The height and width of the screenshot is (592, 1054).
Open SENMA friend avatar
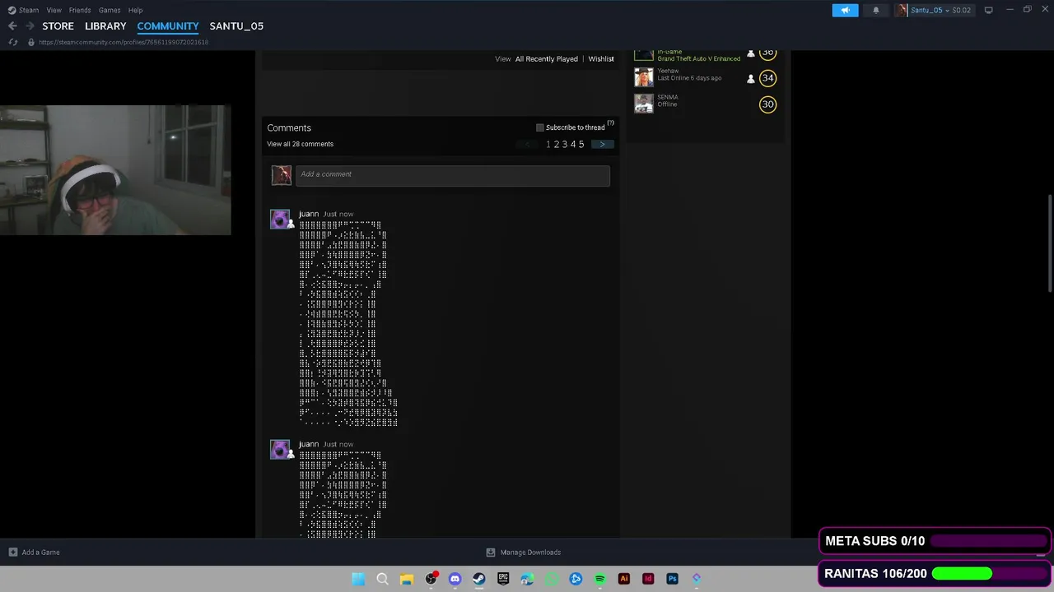pyautogui.click(x=644, y=104)
